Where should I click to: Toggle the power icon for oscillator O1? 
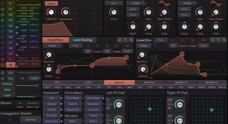point(2,9)
